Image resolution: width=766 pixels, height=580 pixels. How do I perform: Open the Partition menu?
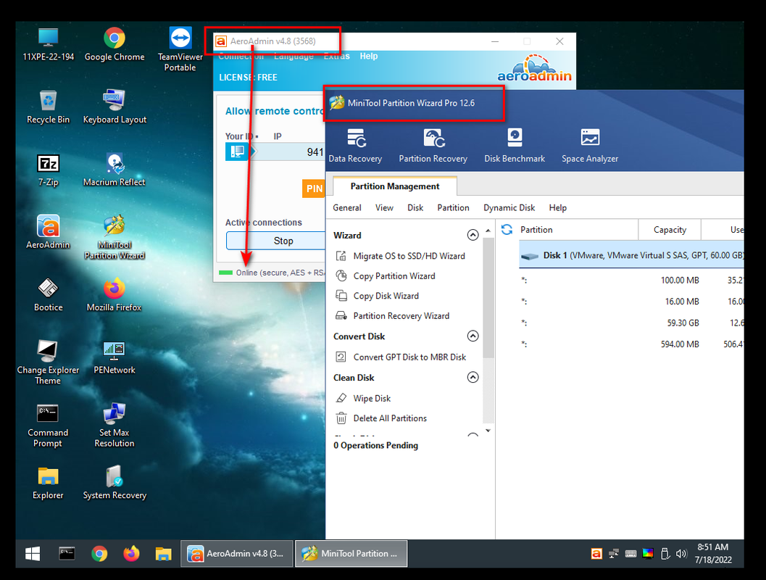pyautogui.click(x=453, y=207)
